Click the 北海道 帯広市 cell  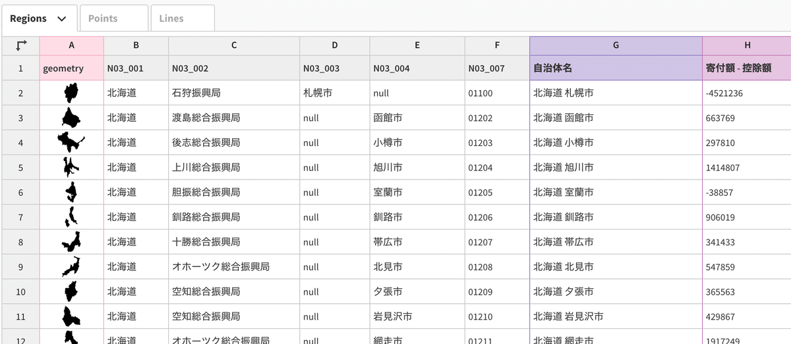pyautogui.click(x=616, y=241)
